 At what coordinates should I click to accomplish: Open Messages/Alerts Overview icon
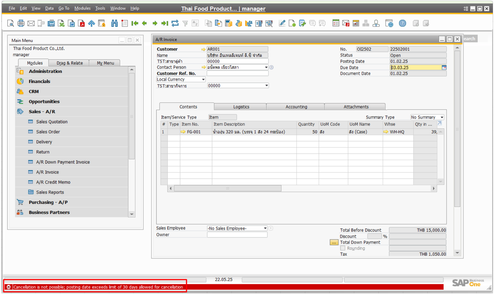pyautogui.click(x=346, y=23)
